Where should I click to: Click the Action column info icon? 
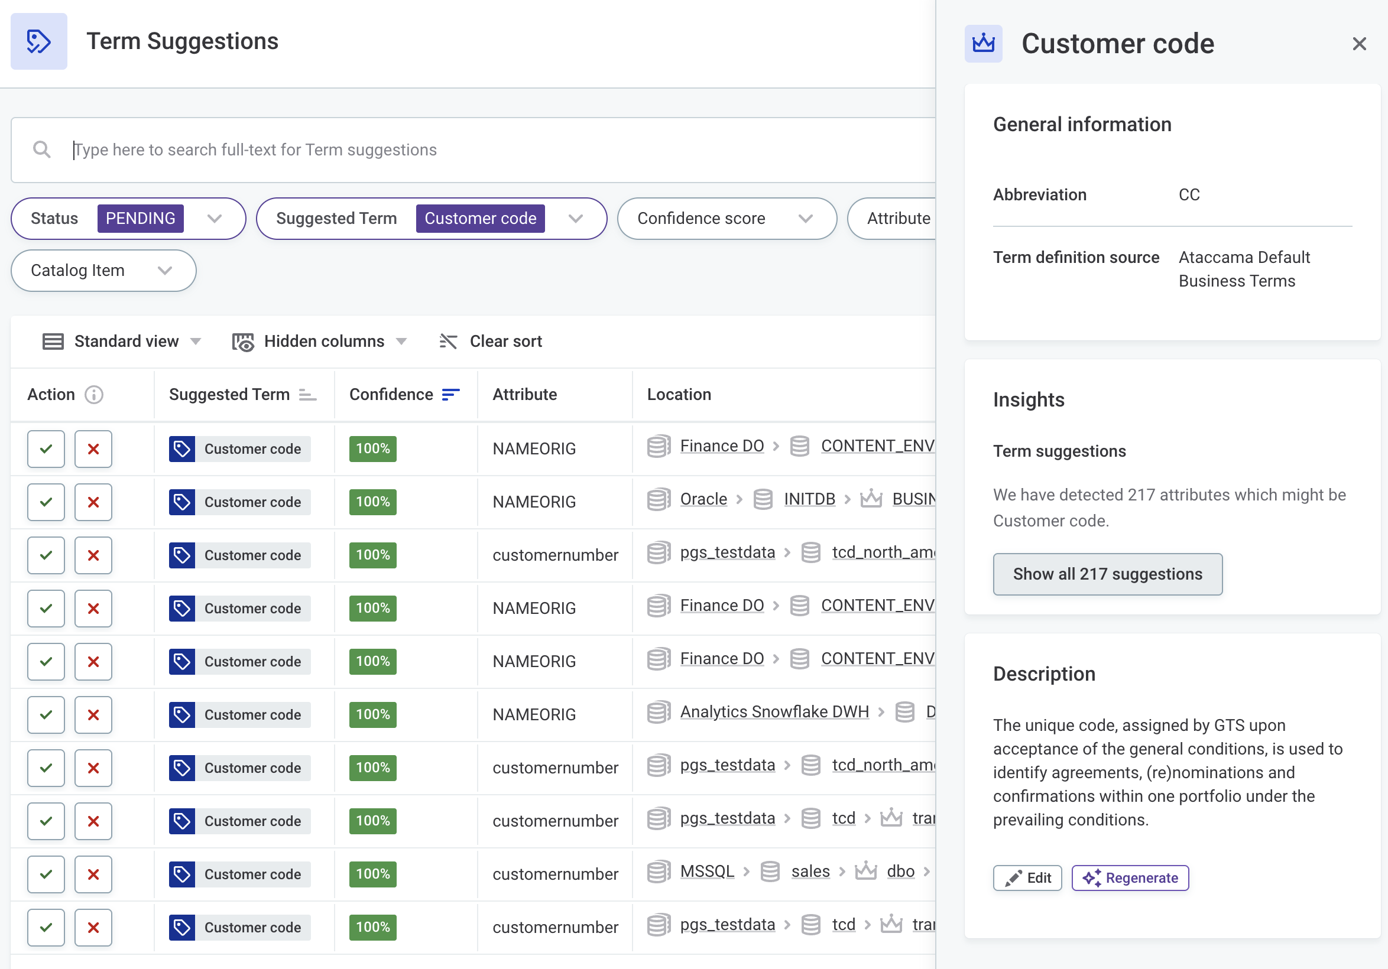94,395
